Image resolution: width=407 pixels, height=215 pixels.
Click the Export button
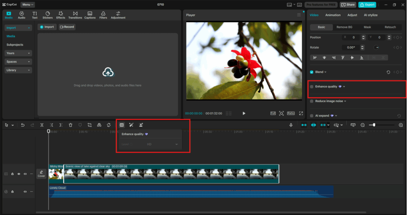367,5
